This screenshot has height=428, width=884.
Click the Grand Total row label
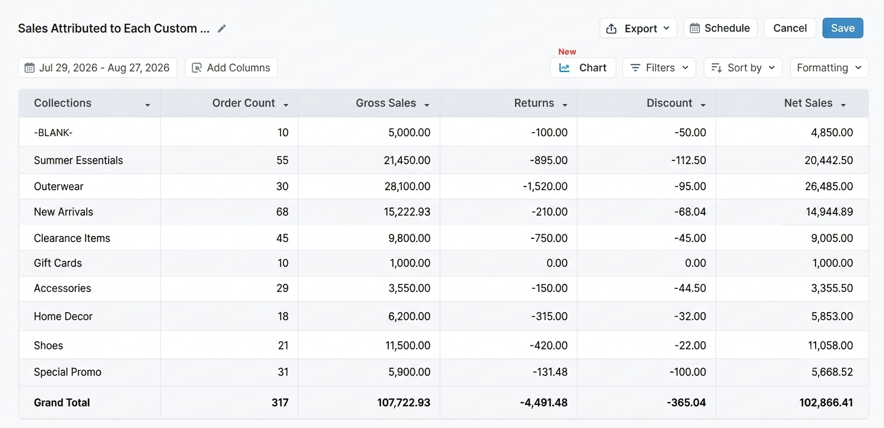62,403
